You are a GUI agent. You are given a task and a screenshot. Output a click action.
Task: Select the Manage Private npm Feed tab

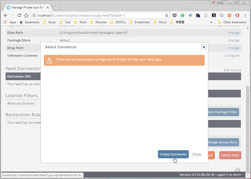[28, 8]
